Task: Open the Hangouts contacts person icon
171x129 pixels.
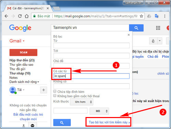Action: point(24,126)
